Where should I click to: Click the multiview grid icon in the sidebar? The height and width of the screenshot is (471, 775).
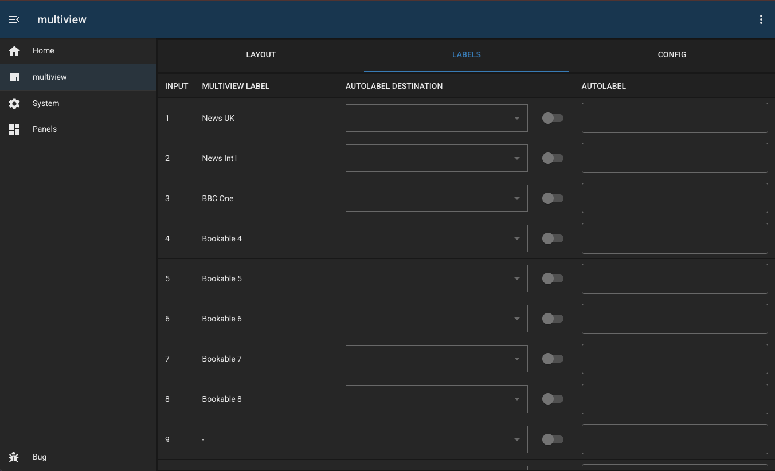pyautogui.click(x=14, y=77)
